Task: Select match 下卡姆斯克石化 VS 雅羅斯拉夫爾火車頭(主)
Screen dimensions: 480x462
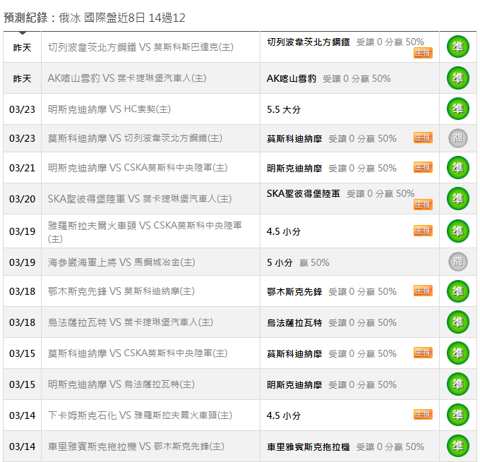Action: click(140, 415)
